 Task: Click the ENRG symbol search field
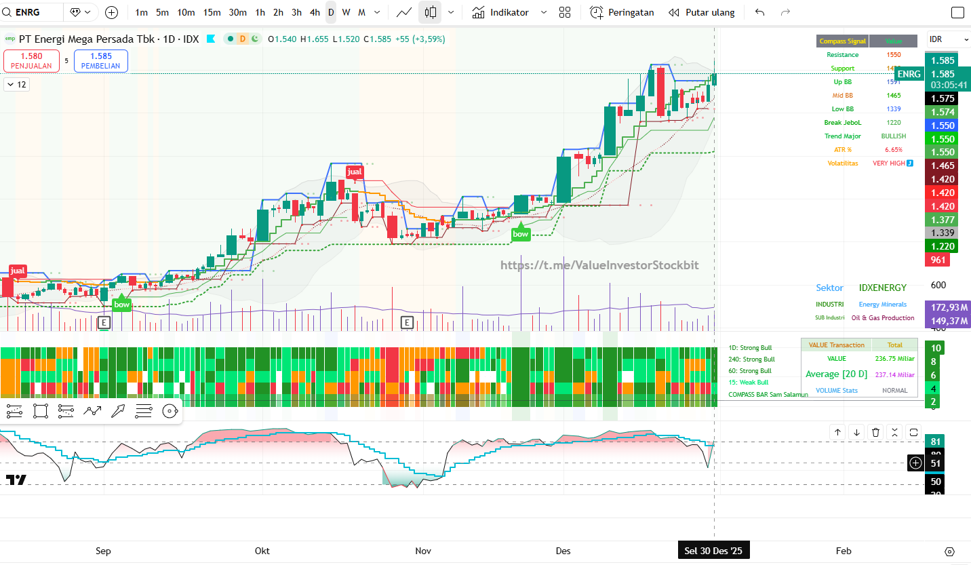34,12
